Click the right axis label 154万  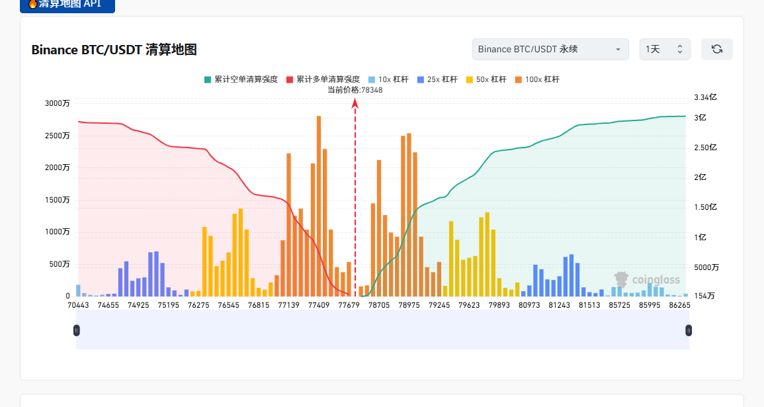pyautogui.click(x=704, y=296)
